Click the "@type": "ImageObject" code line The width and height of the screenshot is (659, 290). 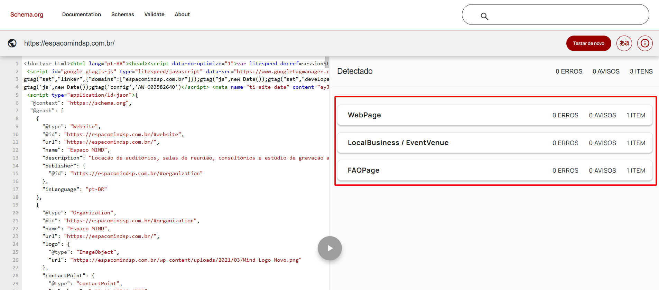[84, 252]
